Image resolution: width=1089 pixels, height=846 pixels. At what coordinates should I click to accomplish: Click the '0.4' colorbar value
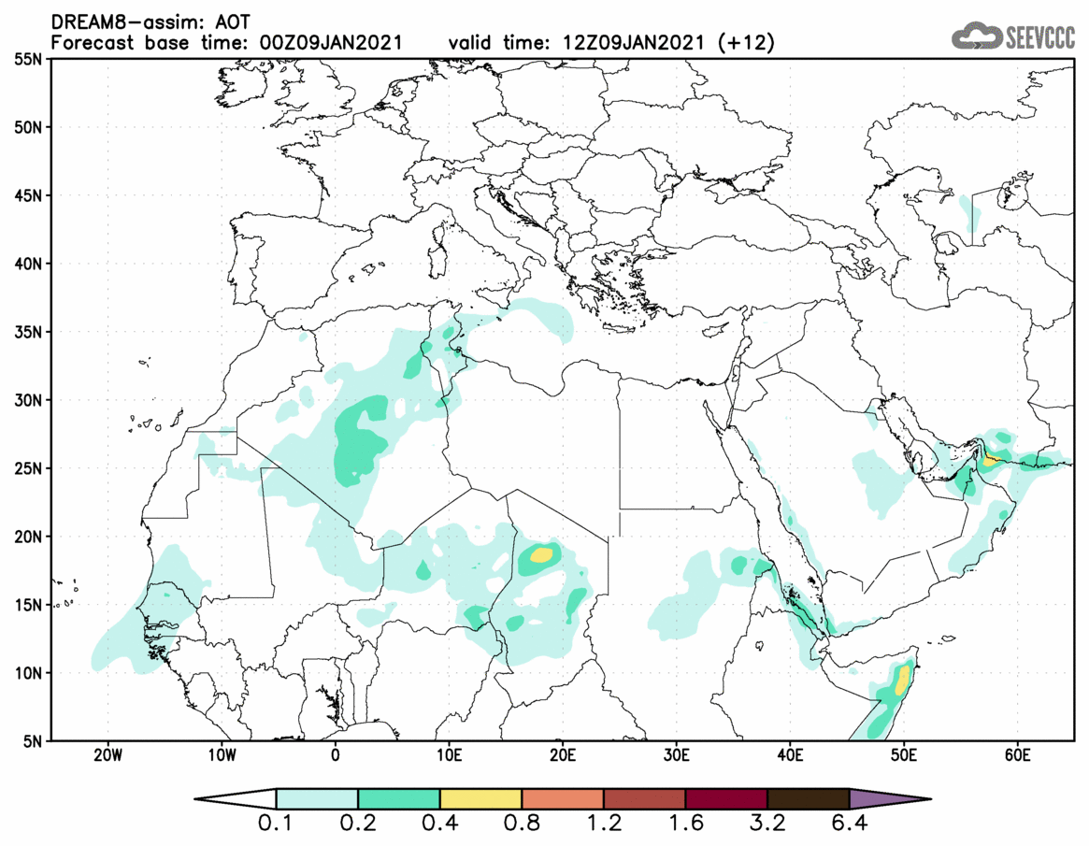point(439,824)
